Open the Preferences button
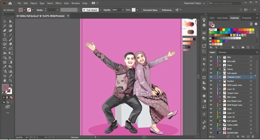 tap(167, 10)
